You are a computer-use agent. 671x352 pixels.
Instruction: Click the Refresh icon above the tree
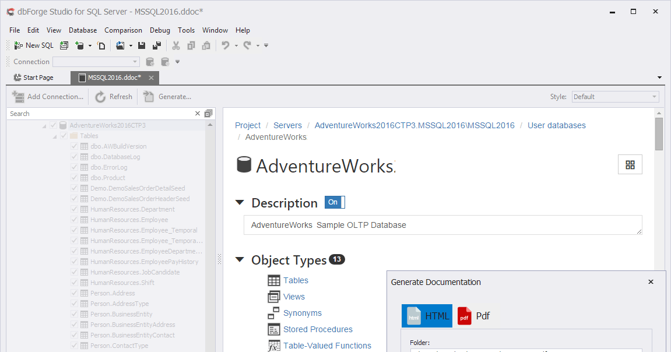99,96
